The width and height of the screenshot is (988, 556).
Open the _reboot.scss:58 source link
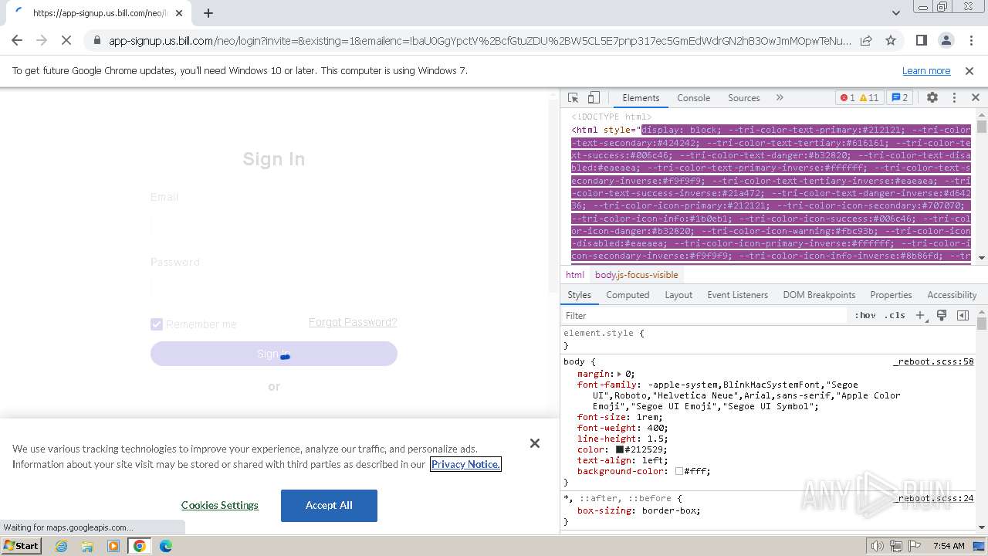pyautogui.click(x=933, y=361)
